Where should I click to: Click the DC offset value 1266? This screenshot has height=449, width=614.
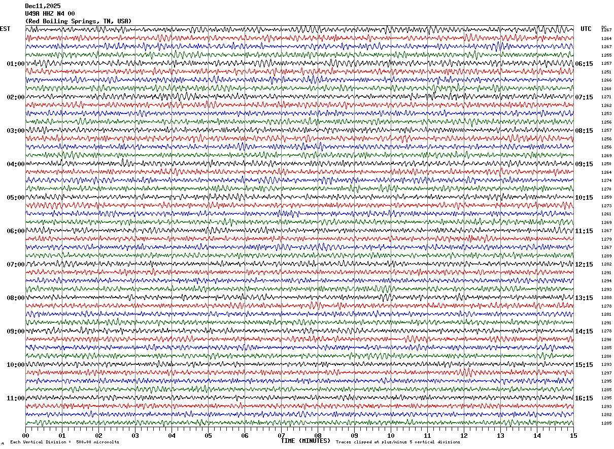click(x=606, y=81)
